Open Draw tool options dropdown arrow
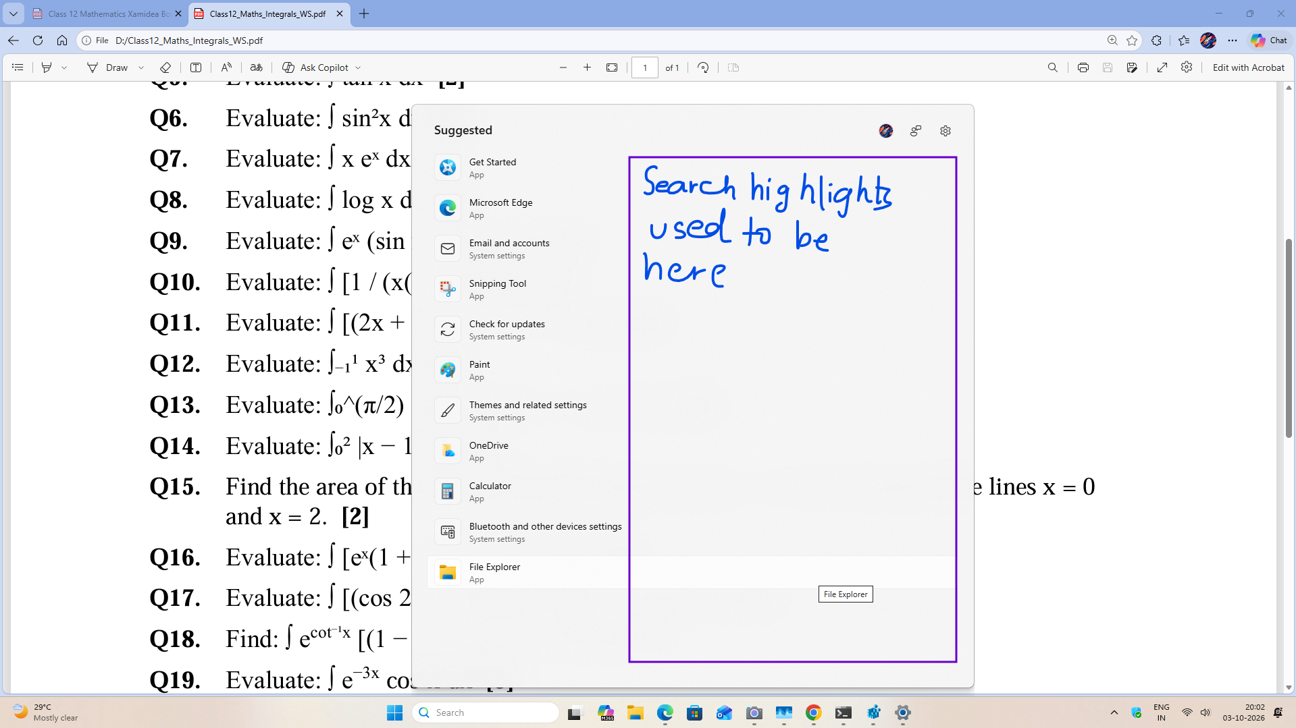 coord(140,67)
